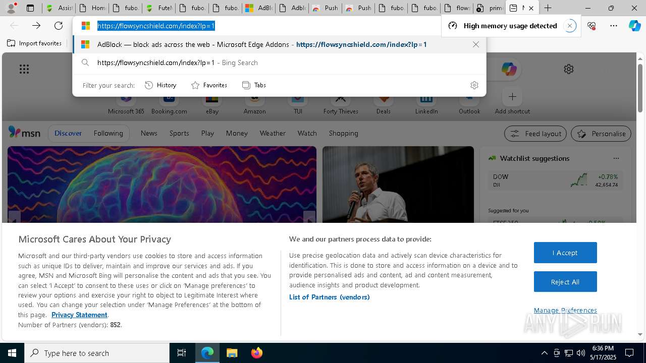Accept cookies with I Accept

[x=565, y=253]
